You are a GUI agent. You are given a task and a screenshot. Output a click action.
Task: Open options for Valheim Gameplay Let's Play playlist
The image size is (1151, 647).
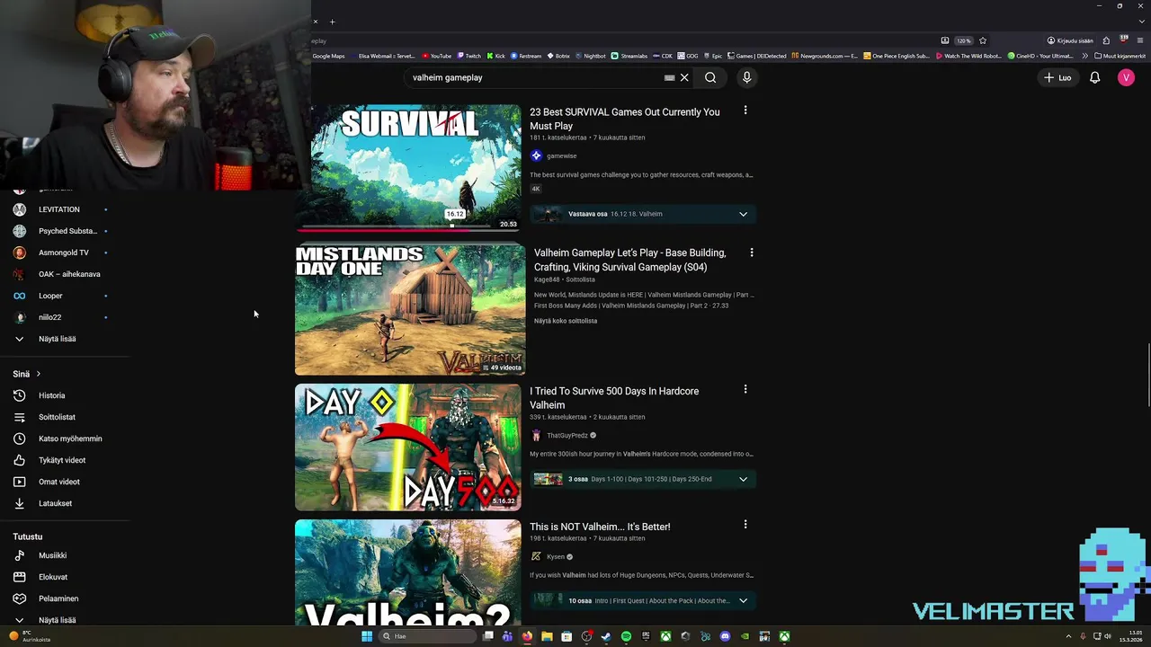[x=752, y=253]
